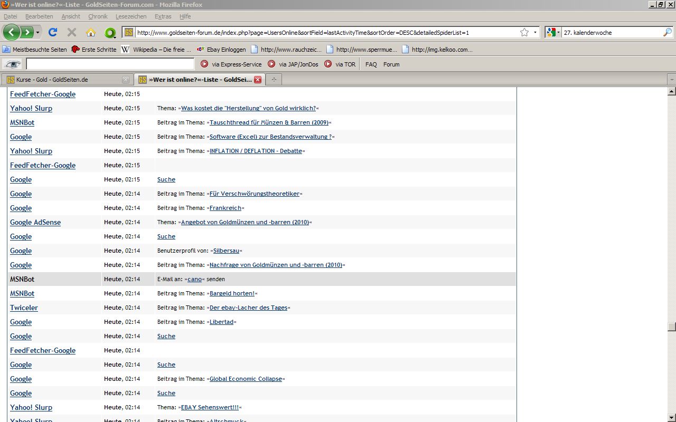Image resolution: width=676 pixels, height=422 pixels.
Task: Close the Wer ist online? tab
Action: click(258, 80)
